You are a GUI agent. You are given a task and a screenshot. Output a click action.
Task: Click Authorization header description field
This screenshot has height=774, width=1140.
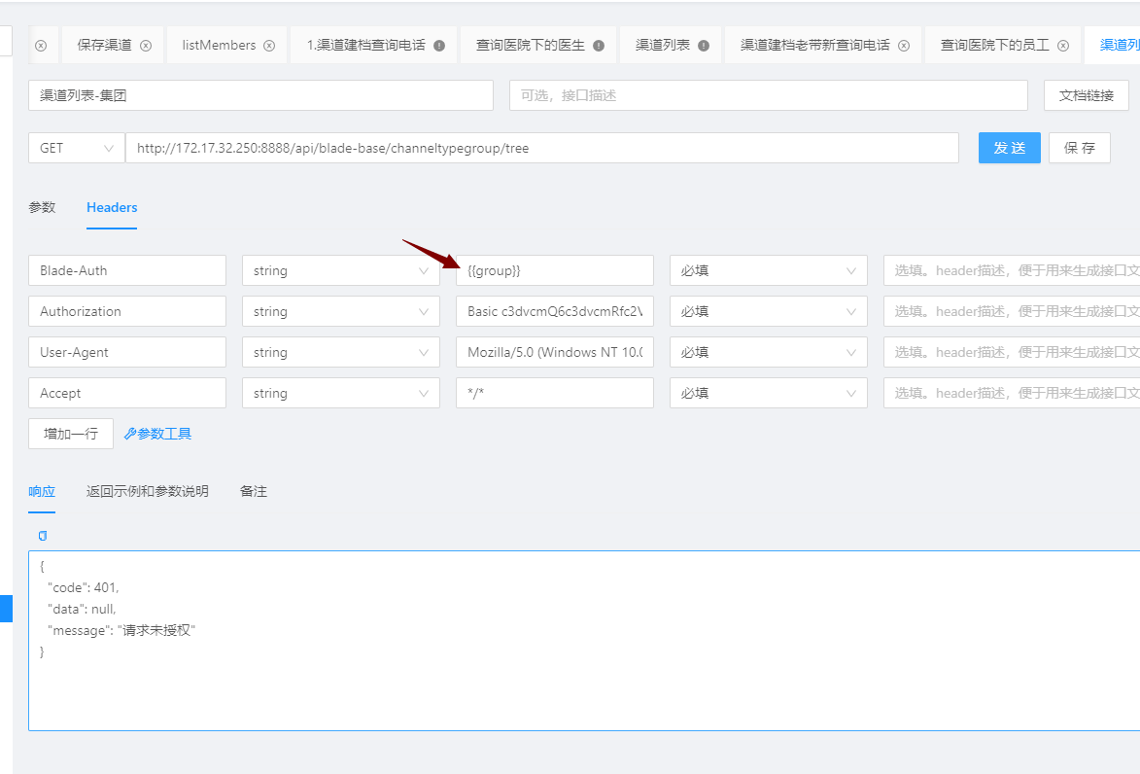pyautogui.click(x=1012, y=311)
